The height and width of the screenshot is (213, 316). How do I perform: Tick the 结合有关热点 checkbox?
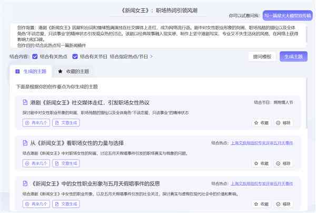[x=35, y=57]
